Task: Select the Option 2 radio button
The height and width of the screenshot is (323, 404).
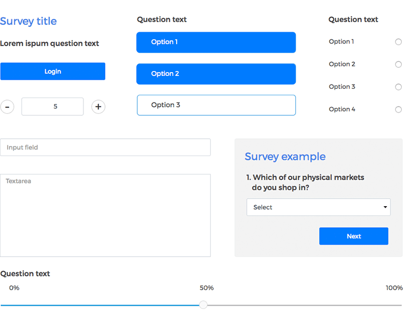Action: click(398, 65)
